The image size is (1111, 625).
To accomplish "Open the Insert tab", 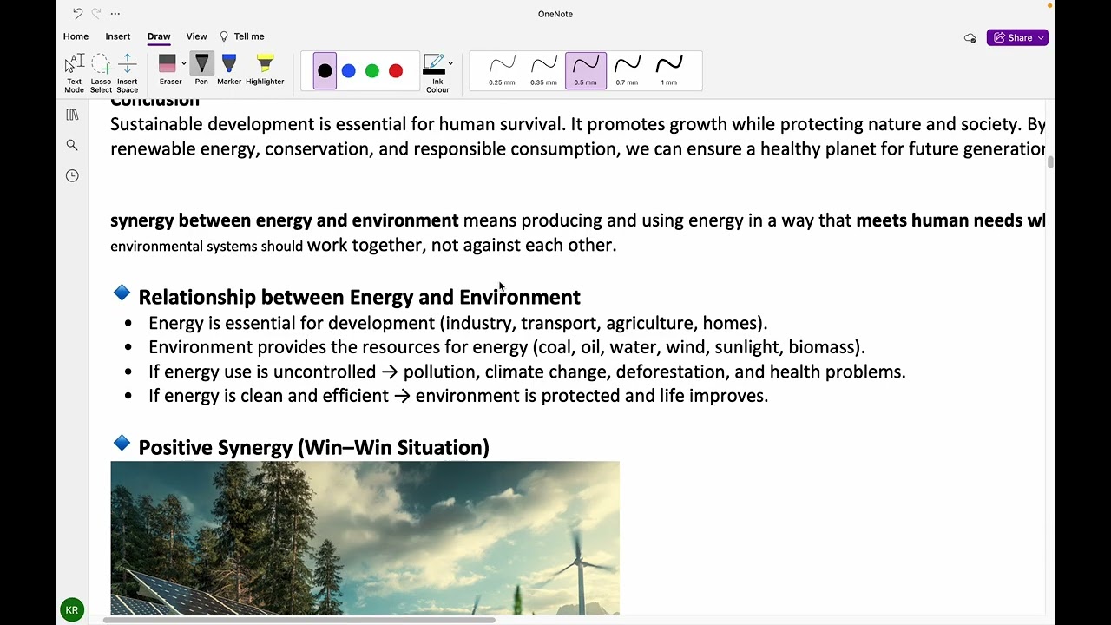I will point(118,36).
